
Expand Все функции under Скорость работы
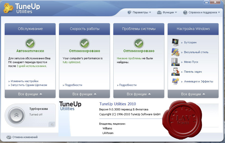click(x=85, y=94)
